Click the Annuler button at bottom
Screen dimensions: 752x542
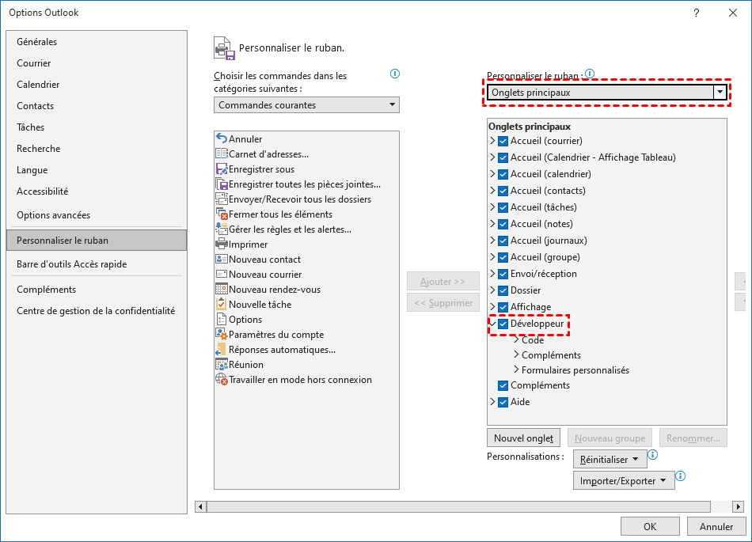coord(716,527)
